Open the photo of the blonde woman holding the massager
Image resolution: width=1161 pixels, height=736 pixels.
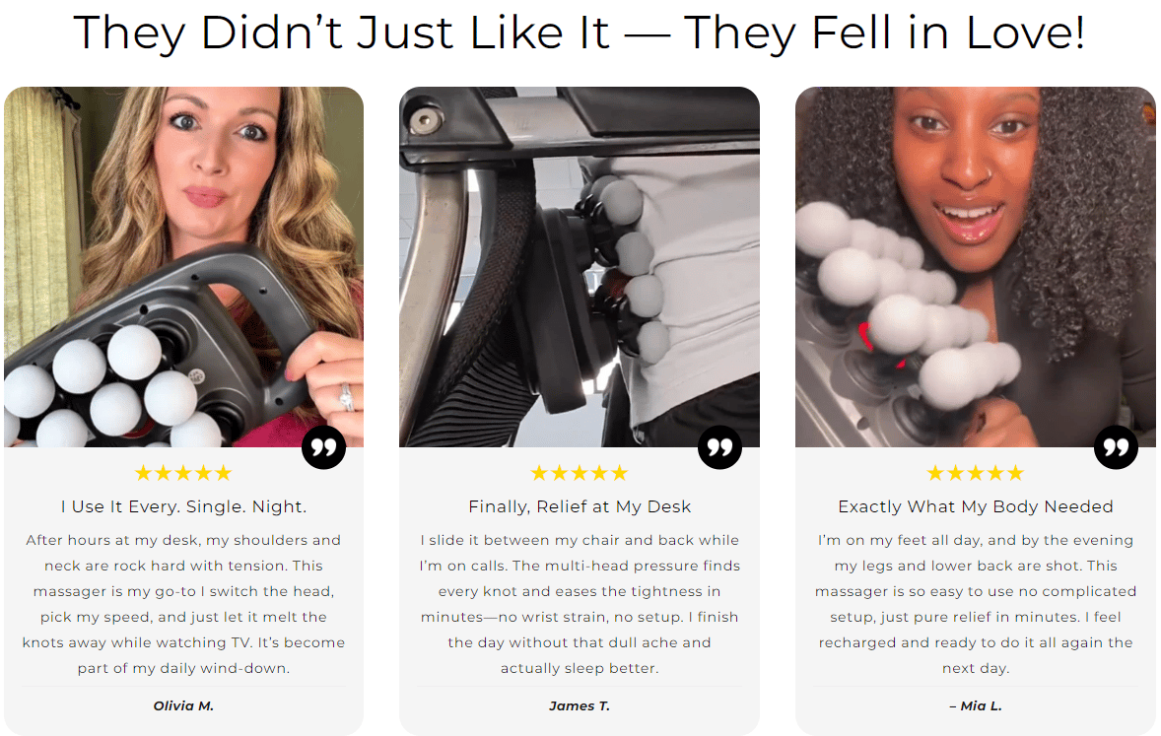(x=183, y=267)
